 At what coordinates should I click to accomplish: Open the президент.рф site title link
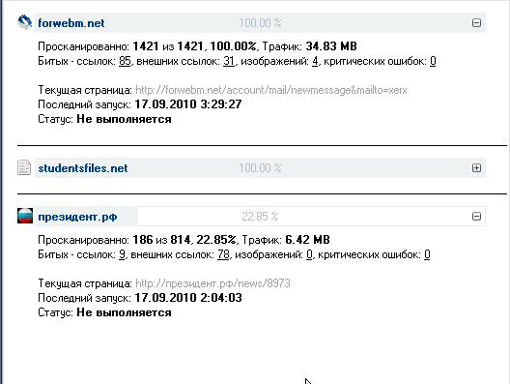[x=77, y=217]
